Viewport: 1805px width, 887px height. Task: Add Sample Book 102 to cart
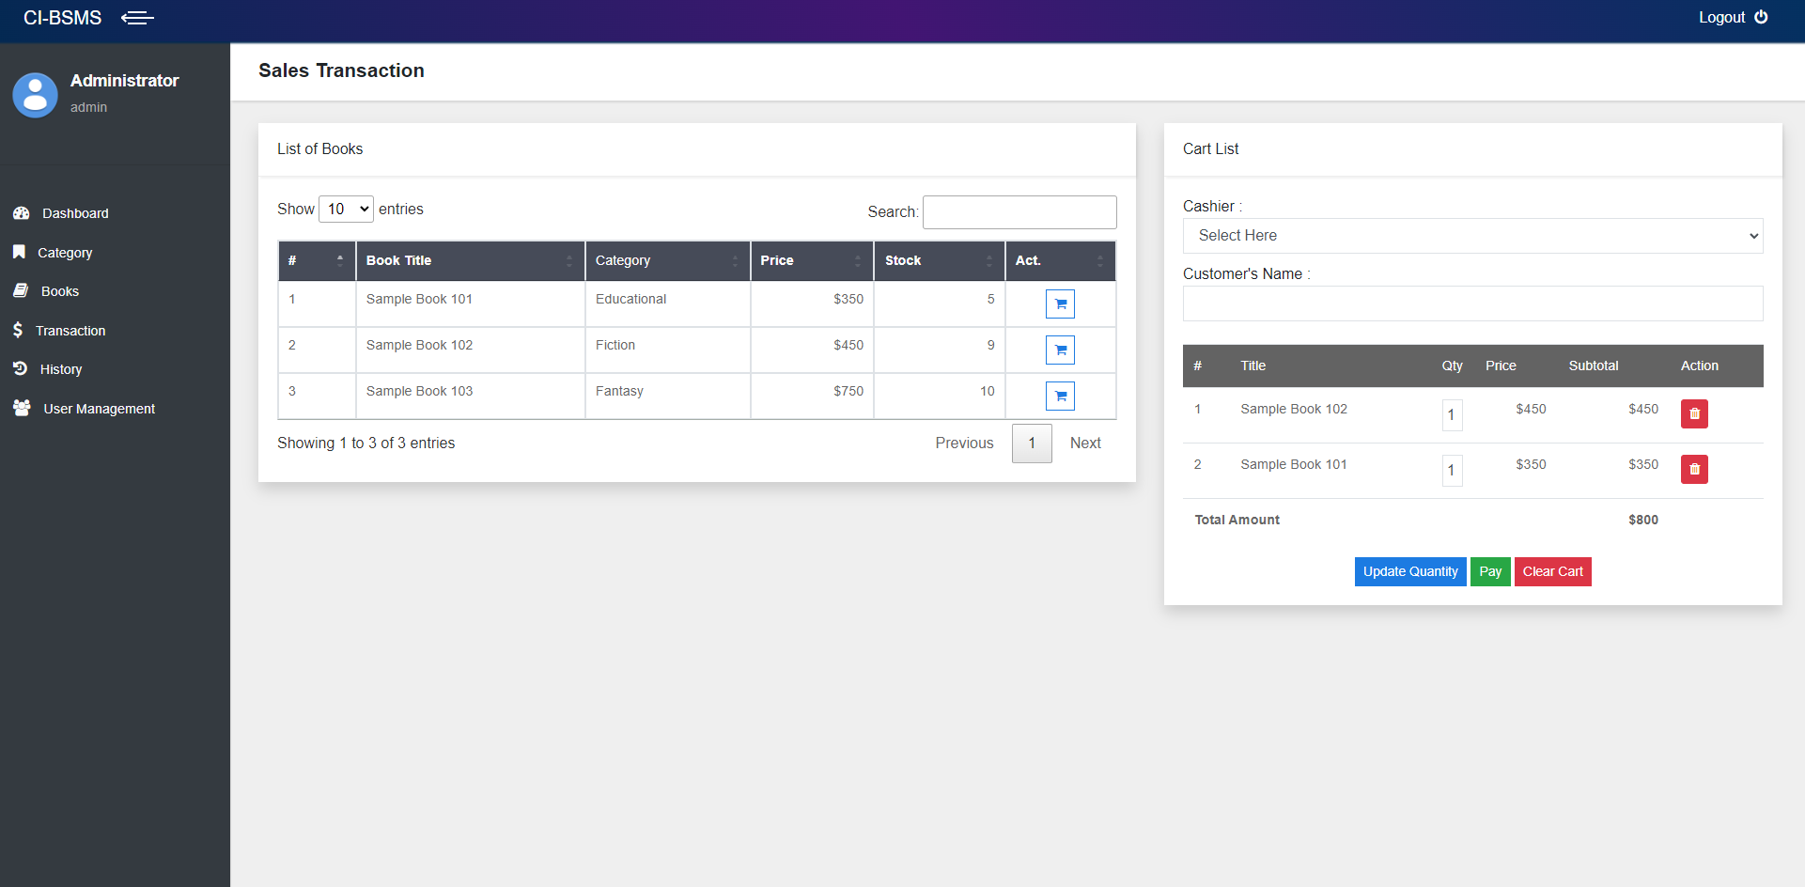pos(1060,350)
